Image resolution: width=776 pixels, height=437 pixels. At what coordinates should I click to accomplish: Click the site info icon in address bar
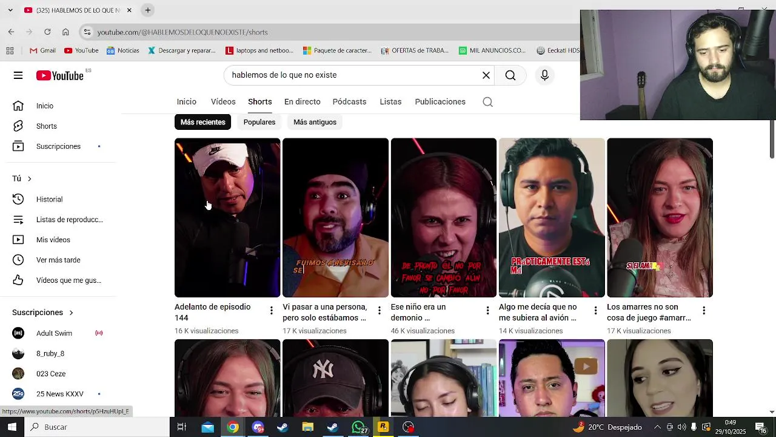(x=87, y=32)
